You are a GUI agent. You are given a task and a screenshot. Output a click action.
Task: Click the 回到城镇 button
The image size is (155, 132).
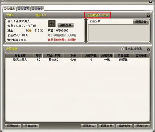tap(13, 126)
